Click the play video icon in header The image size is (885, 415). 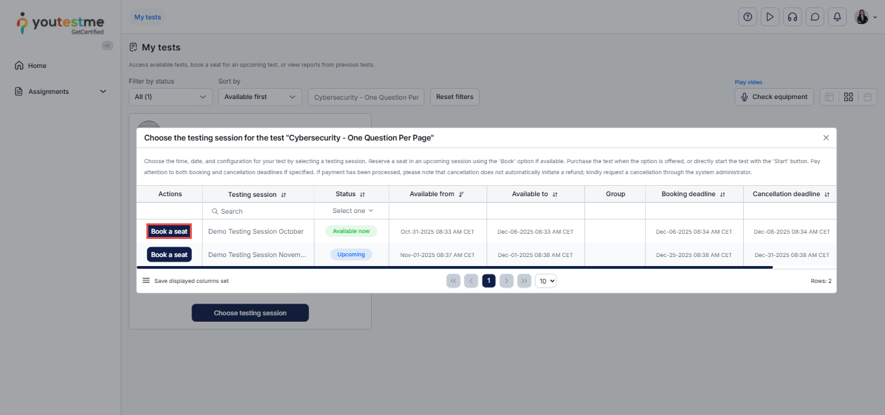point(770,17)
